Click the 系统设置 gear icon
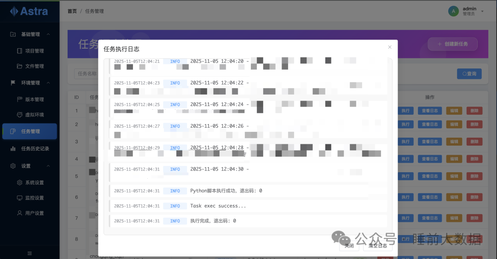 [x=19, y=182]
